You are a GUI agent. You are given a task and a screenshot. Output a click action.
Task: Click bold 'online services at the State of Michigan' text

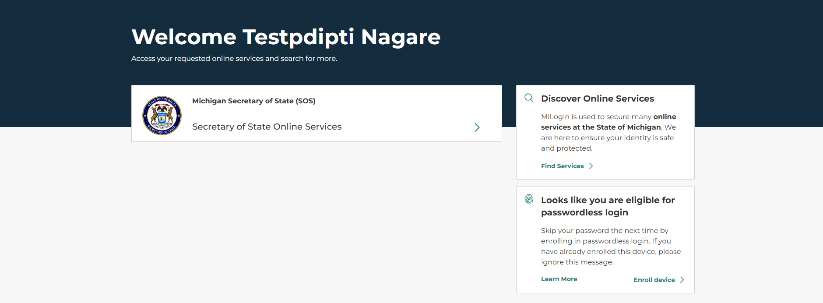click(608, 122)
